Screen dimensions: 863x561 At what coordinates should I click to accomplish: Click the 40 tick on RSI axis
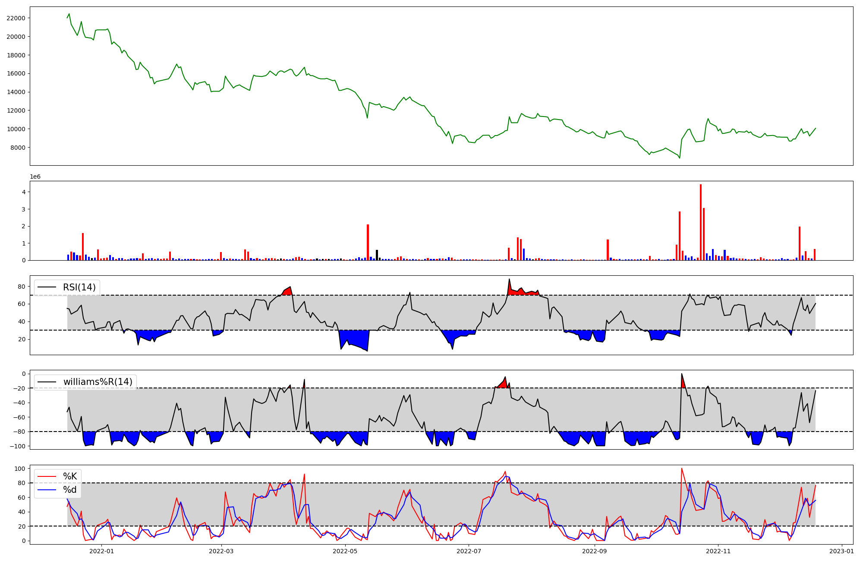22,322
